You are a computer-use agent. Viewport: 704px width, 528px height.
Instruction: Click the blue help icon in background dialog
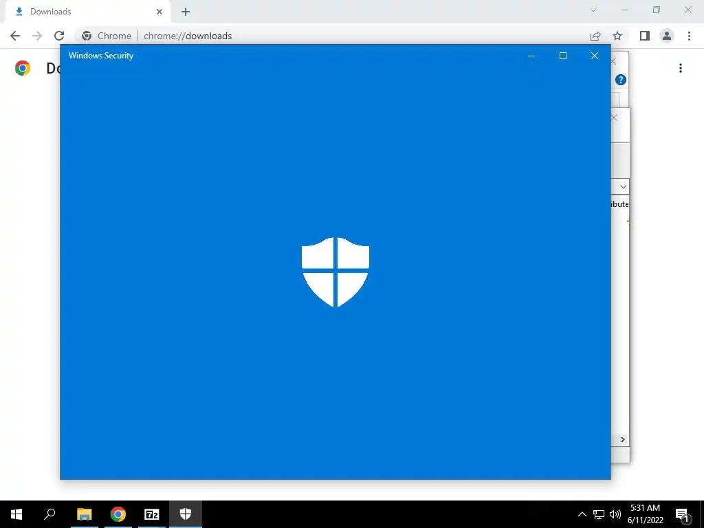point(621,80)
